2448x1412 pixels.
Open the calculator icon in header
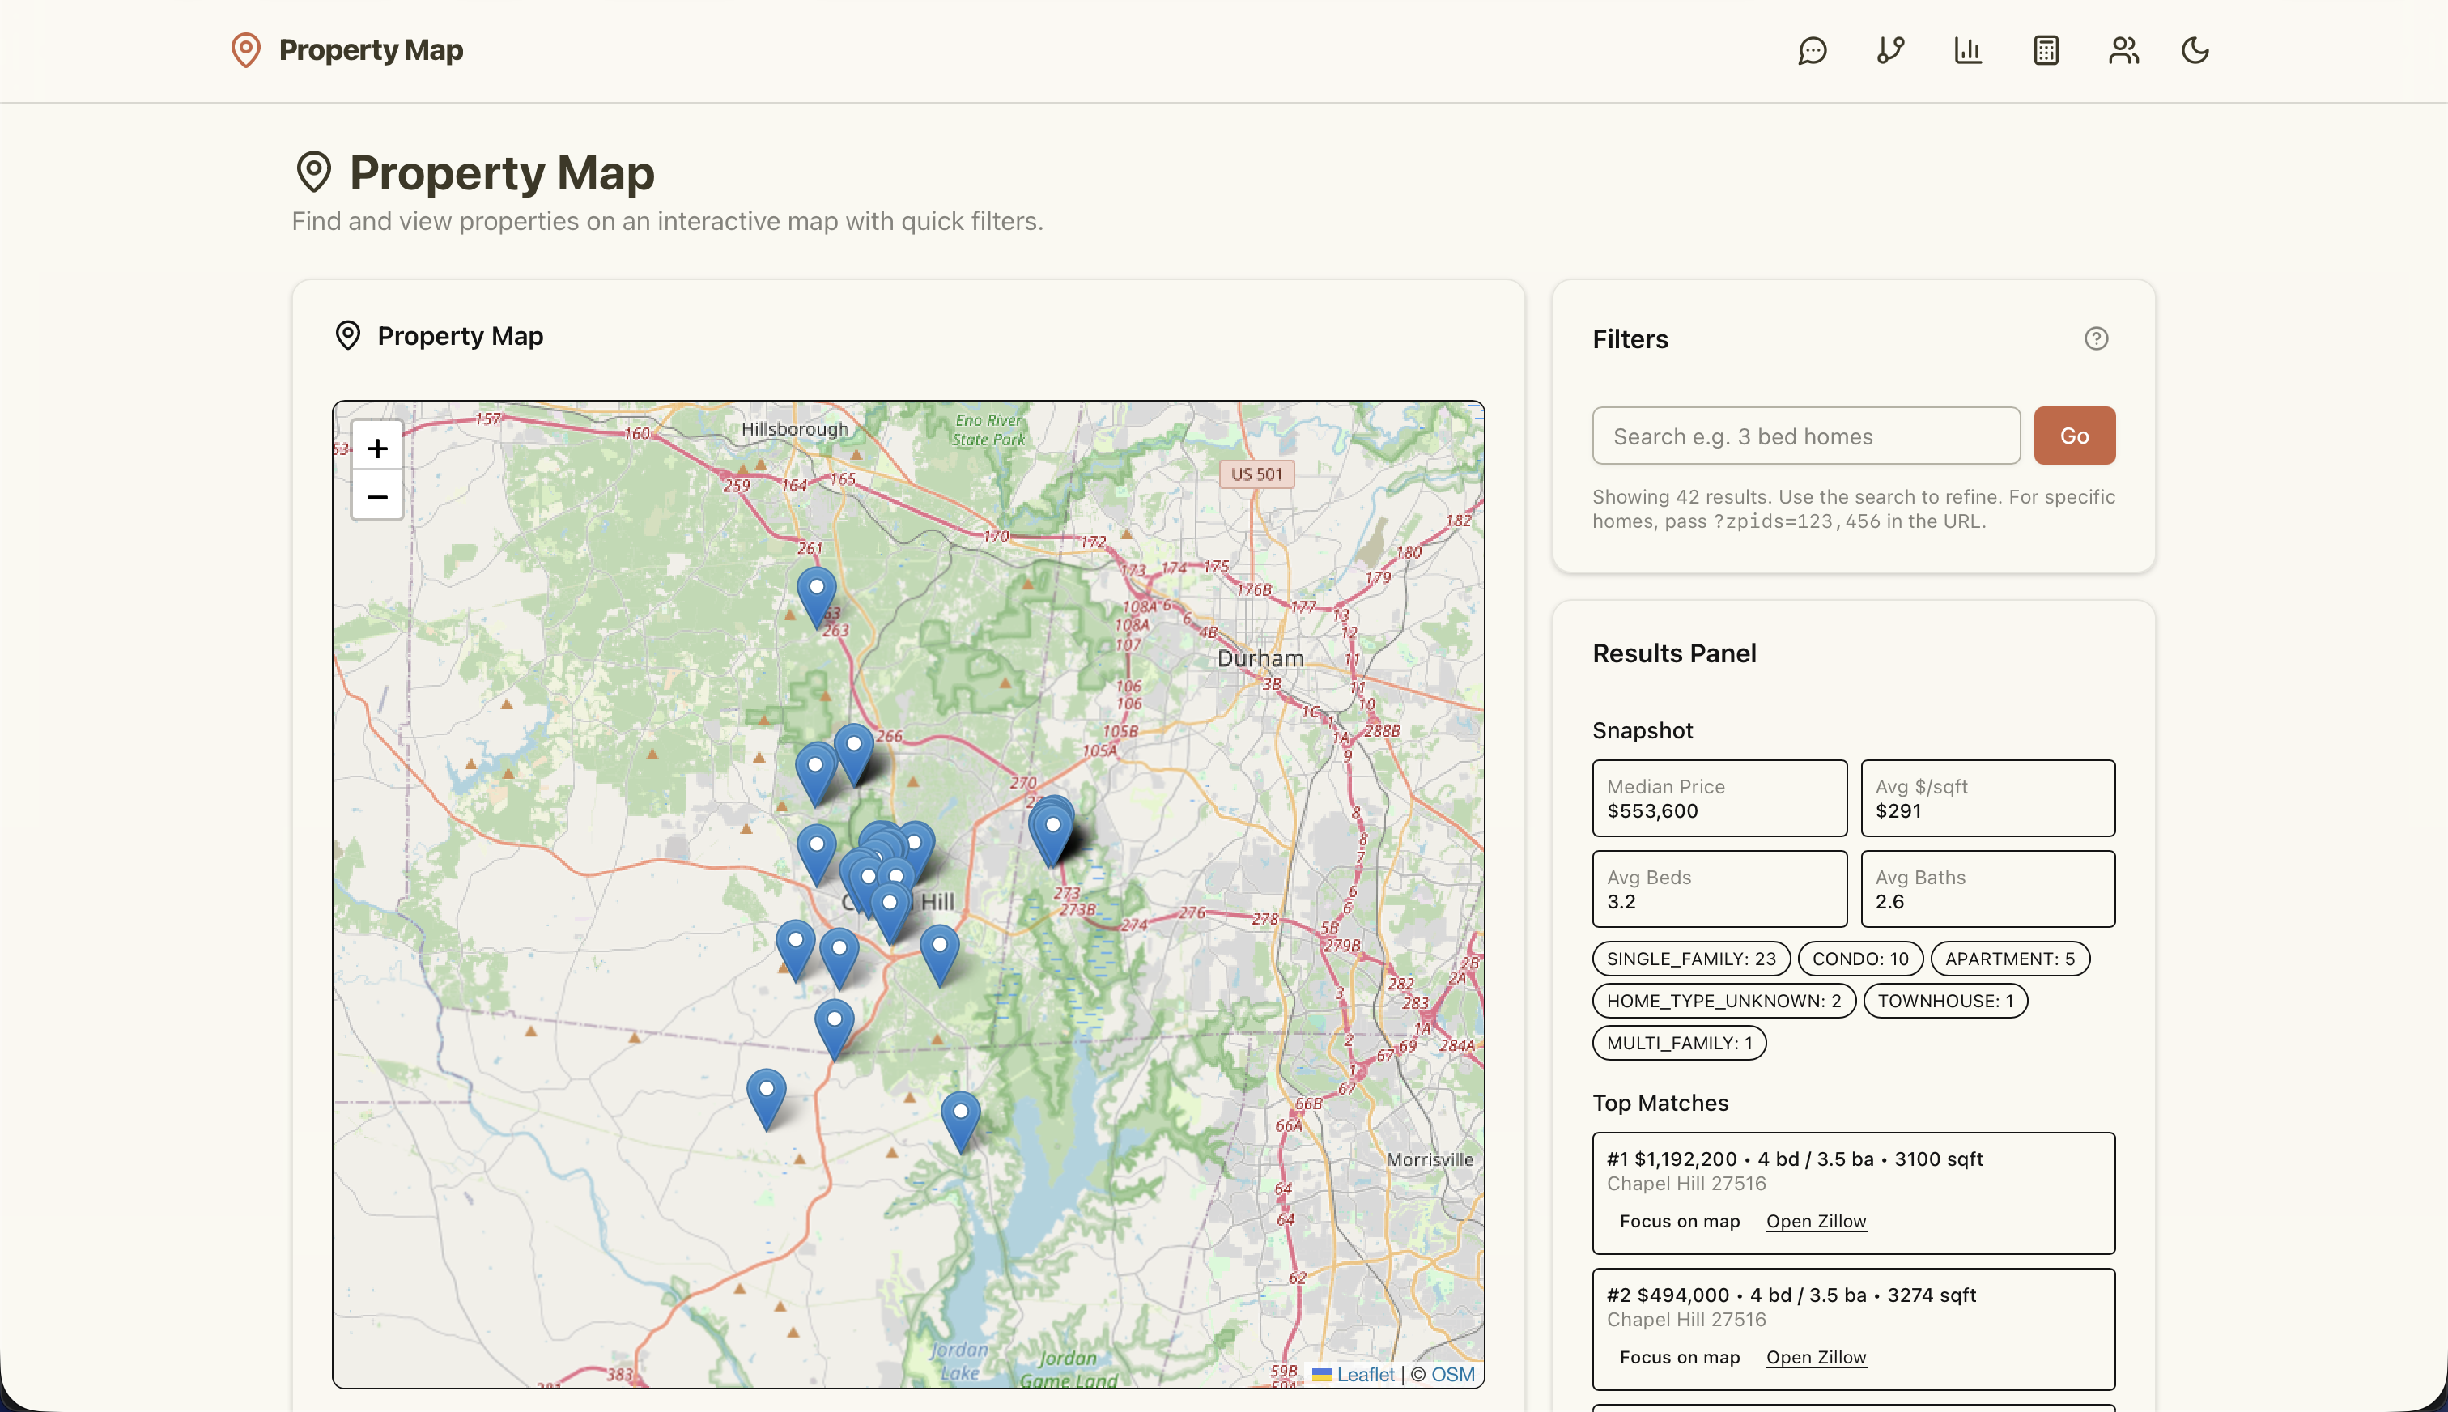2046,50
